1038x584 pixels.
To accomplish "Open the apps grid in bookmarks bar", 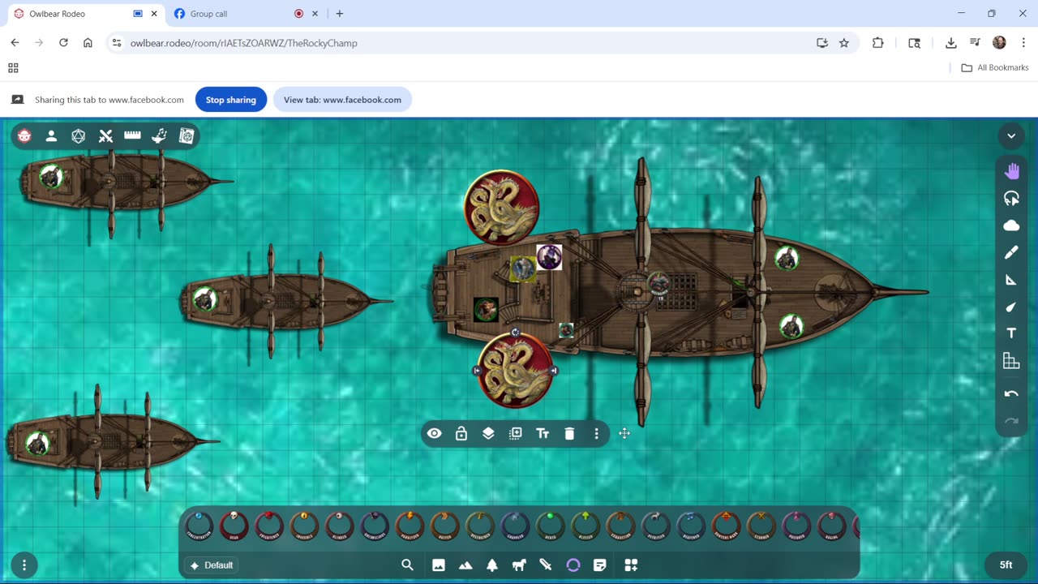I will point(13,68).
